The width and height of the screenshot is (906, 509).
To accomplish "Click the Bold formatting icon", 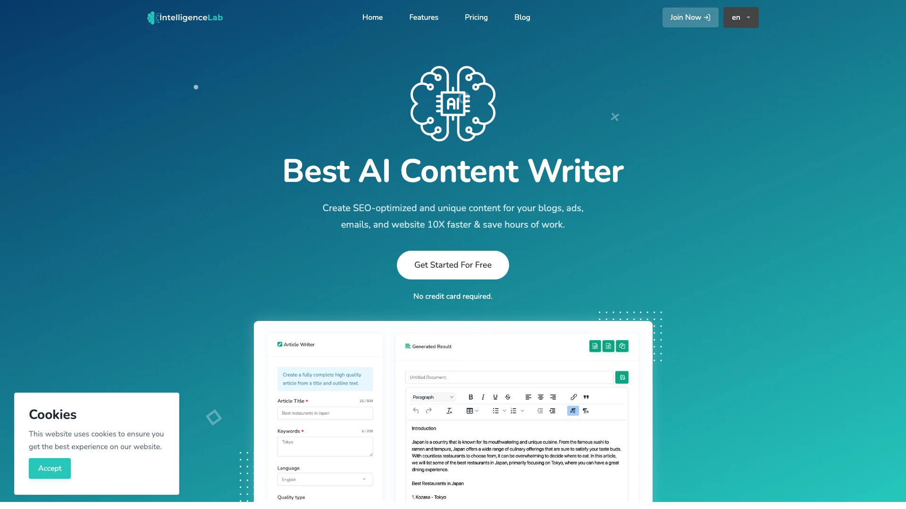I will tap(470, 397).
